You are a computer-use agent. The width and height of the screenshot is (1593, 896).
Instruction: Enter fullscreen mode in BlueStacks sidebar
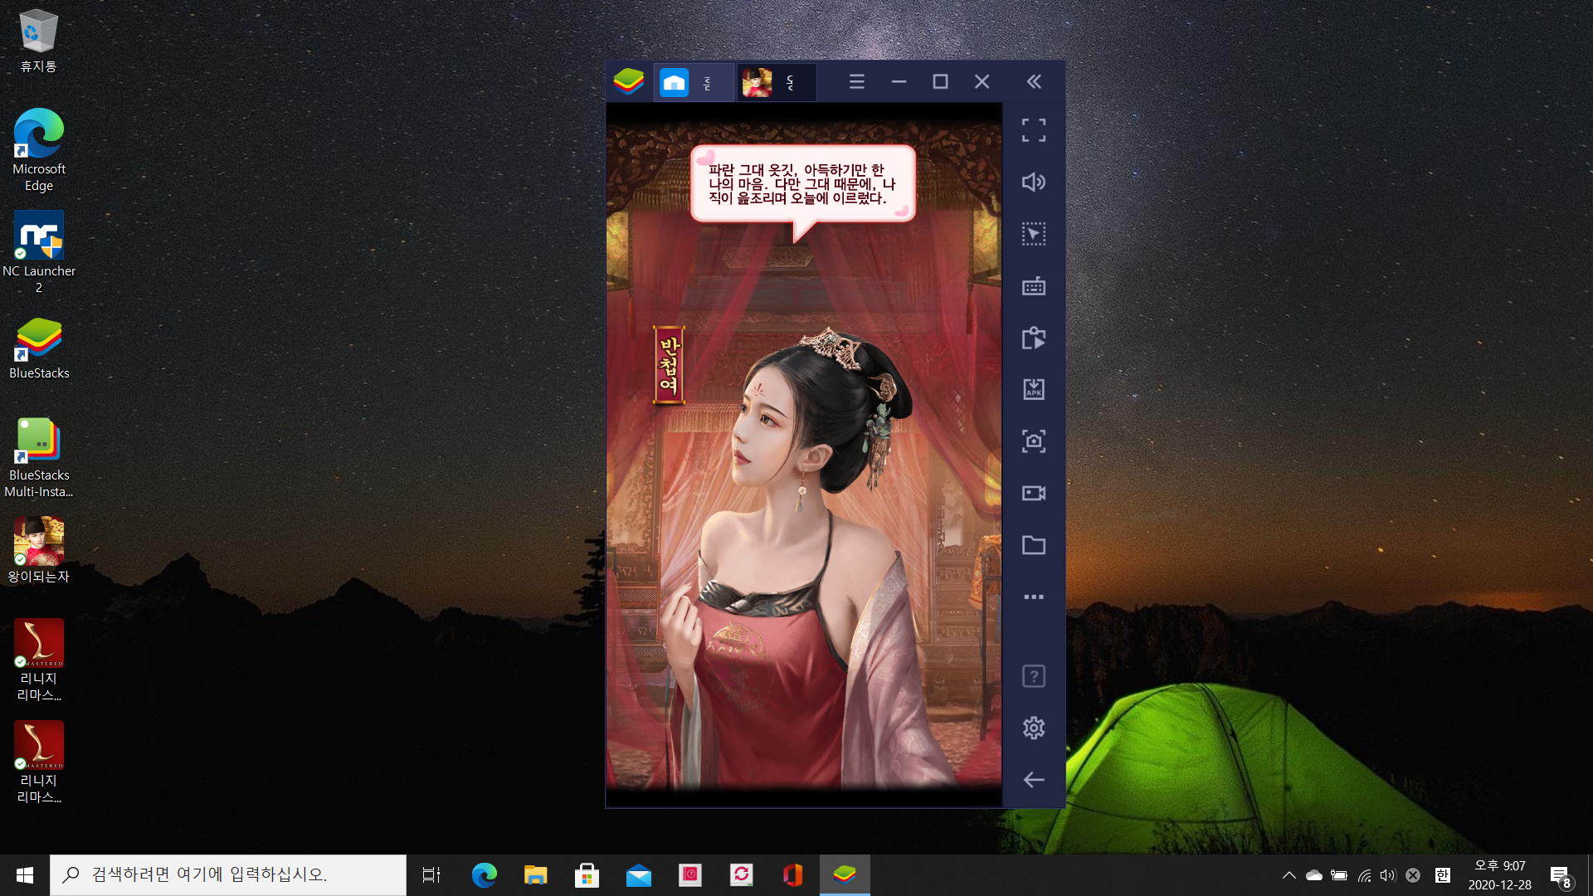click(x=1033, y=130)
